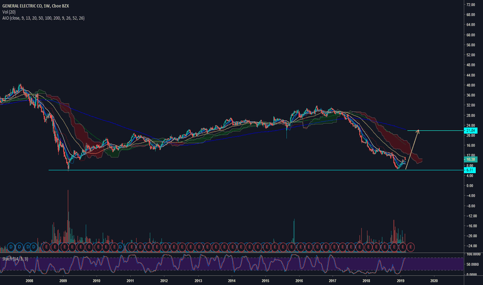
Task: Select the cyan horizontal support line at 6.11
Action: pos(255,170)
